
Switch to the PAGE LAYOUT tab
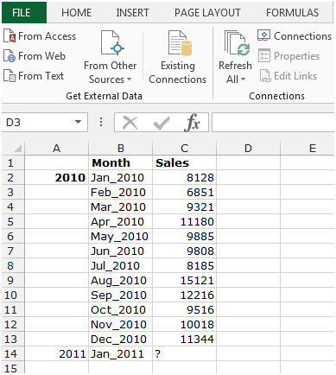[x=207, y=13]
